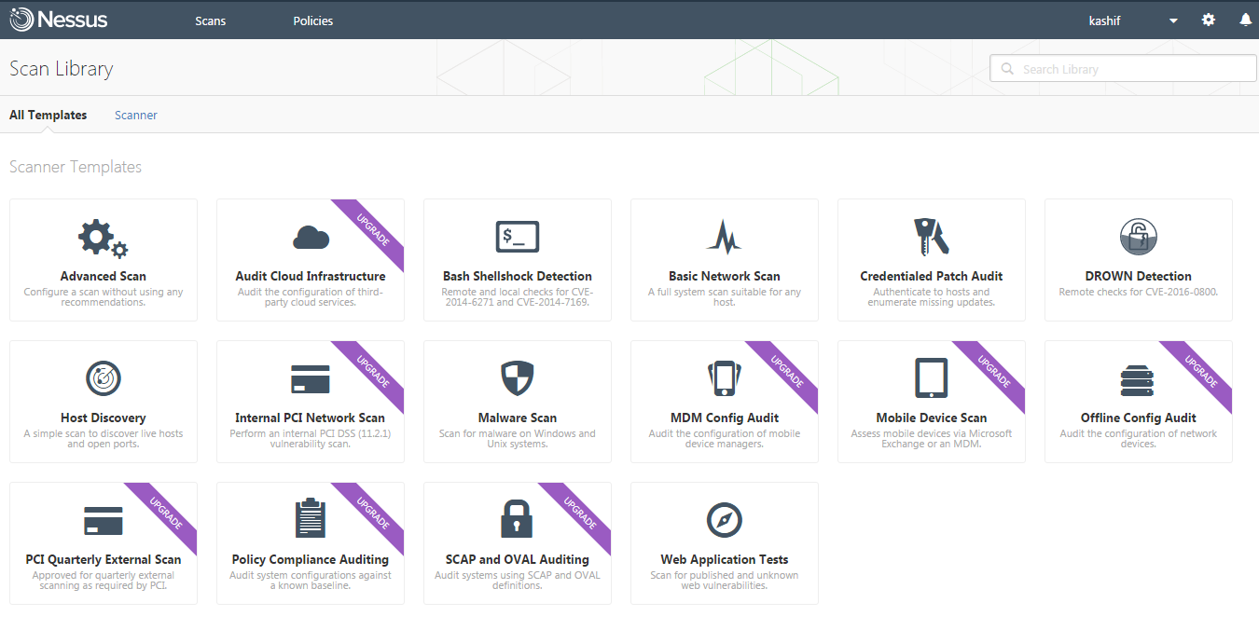The height and width of the screenshot is (630, 1259).
Task: Click the Credentialed Patch Audit key icon
Action: click(x=931, y=237)
